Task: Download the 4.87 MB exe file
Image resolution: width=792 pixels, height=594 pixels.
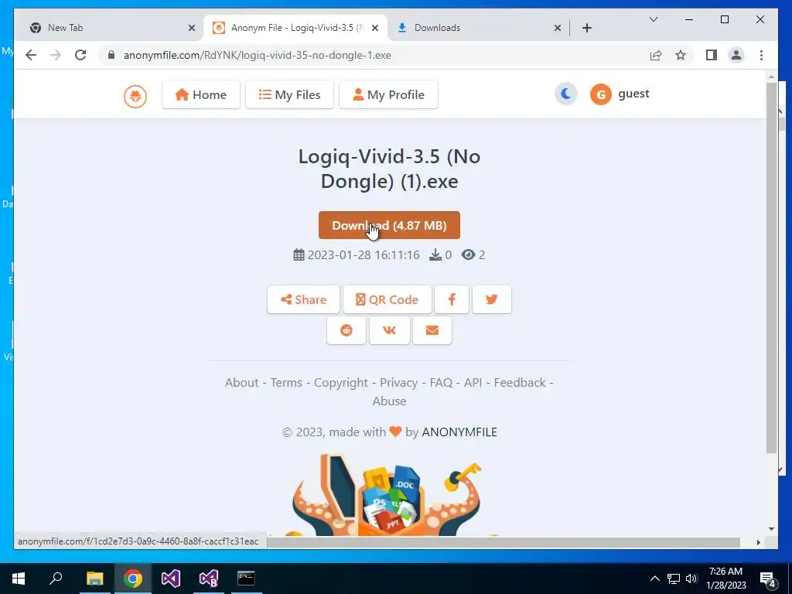Action: [x=389, y=225]
